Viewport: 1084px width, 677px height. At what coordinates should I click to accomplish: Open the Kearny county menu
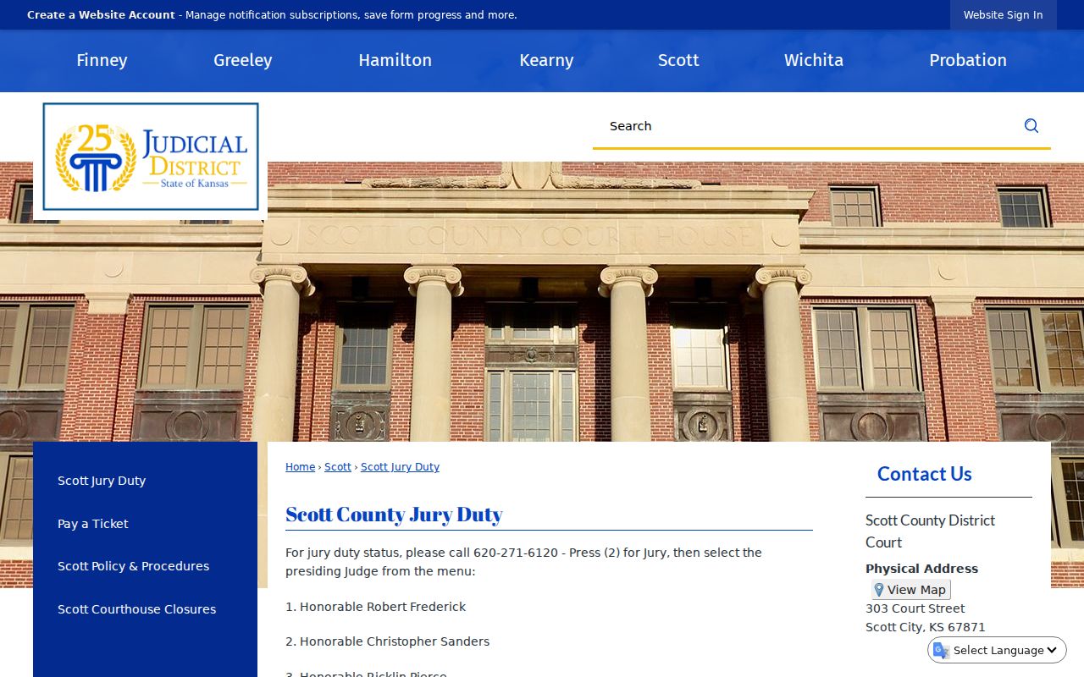click(x=546, y=60)
